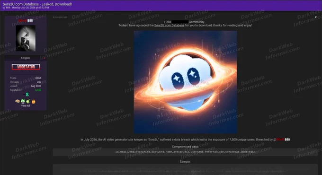322x175 pixels.
Task: Click the byline dated Monday July 20, 2026
Action: point(26,8)
